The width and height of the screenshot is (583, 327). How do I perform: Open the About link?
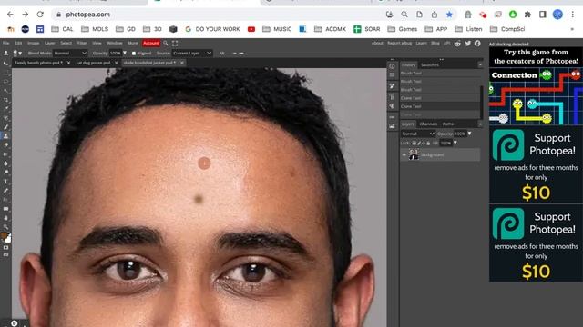tap(377, 44)
